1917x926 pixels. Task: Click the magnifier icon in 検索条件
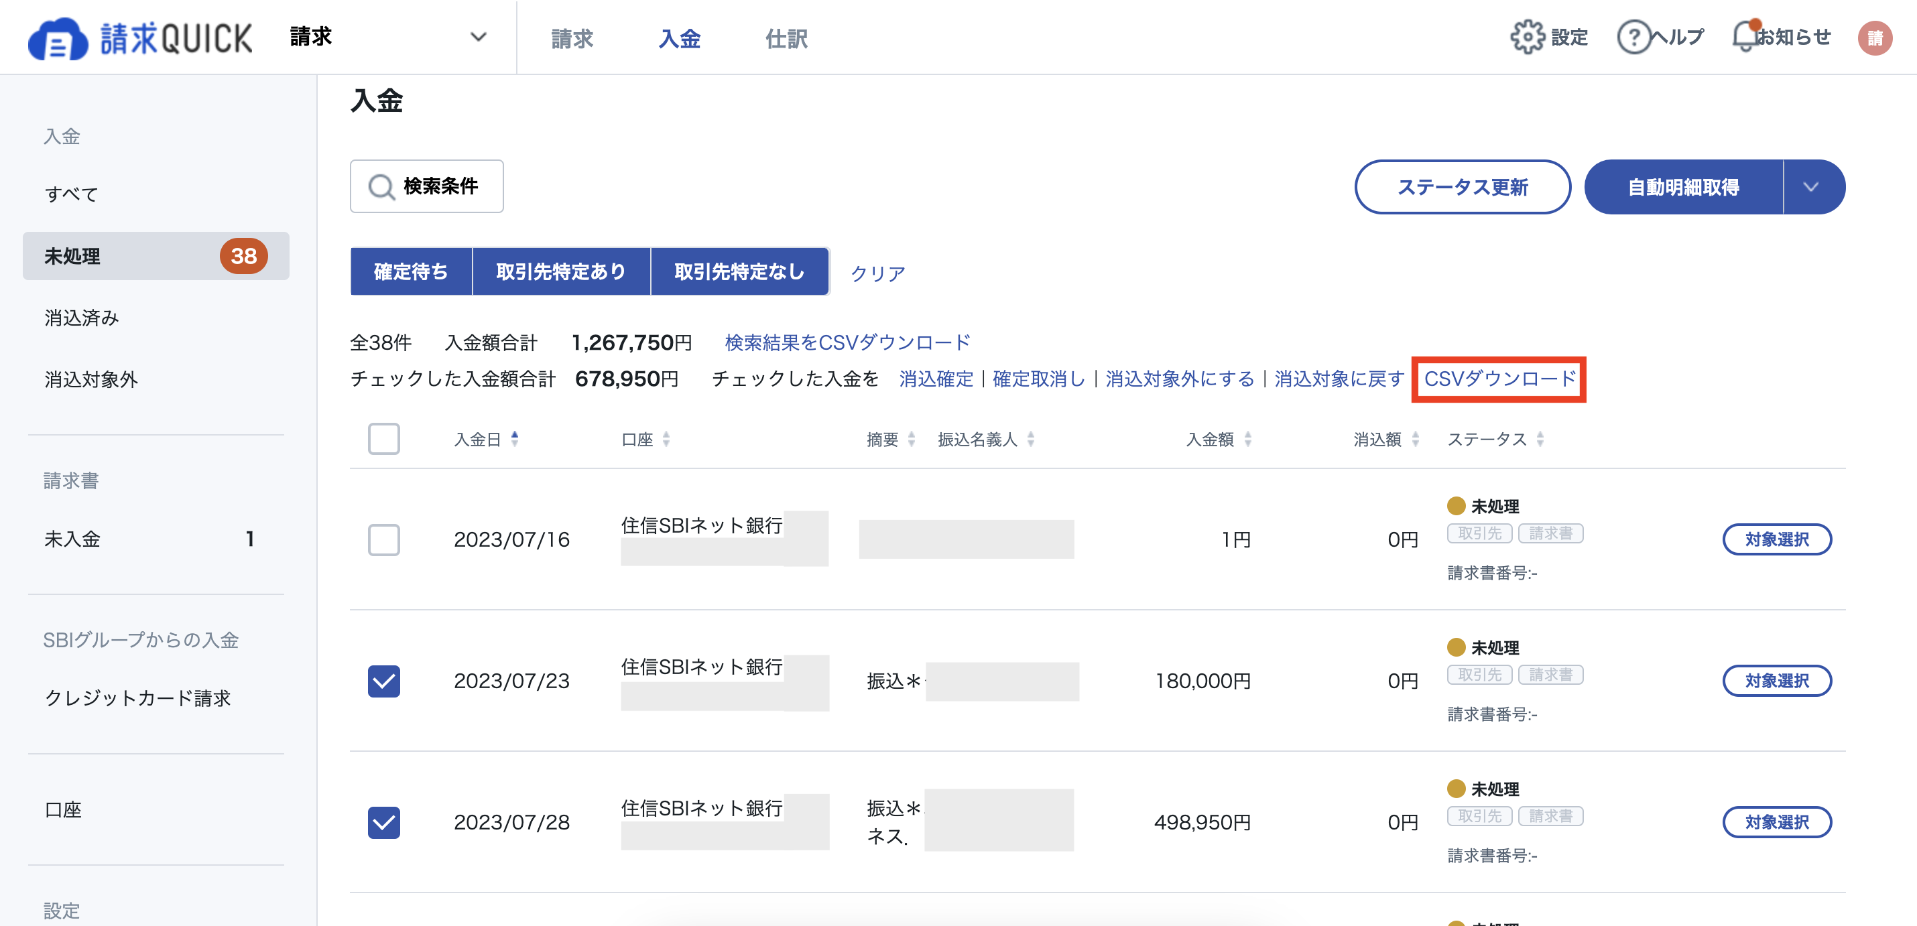[x=381, y=187]
